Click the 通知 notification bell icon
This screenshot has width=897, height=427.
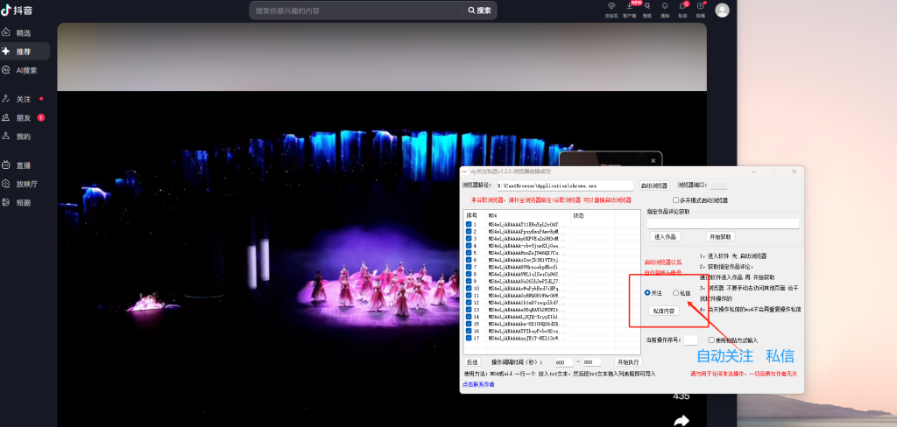coord(665,7)
